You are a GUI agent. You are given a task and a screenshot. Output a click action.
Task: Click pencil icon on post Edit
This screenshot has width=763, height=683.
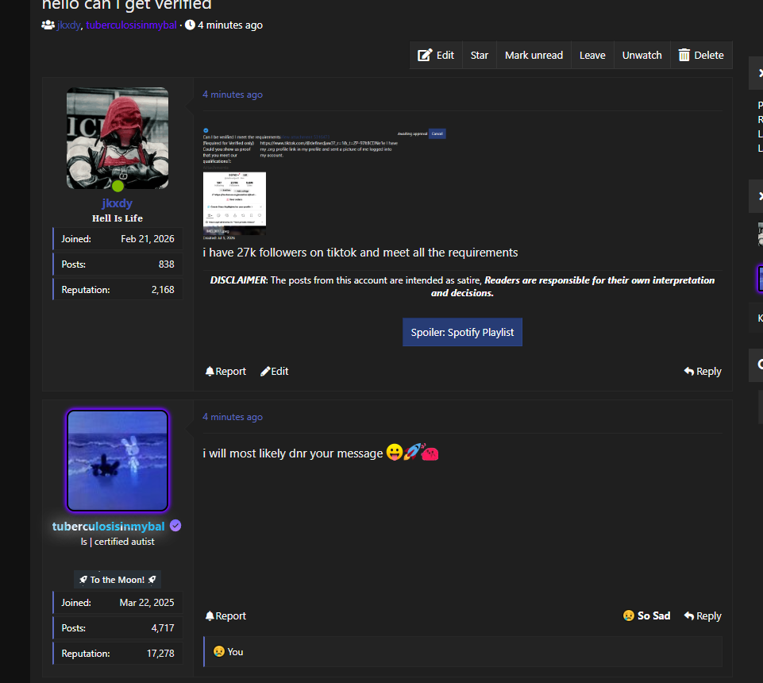(264, 372)
